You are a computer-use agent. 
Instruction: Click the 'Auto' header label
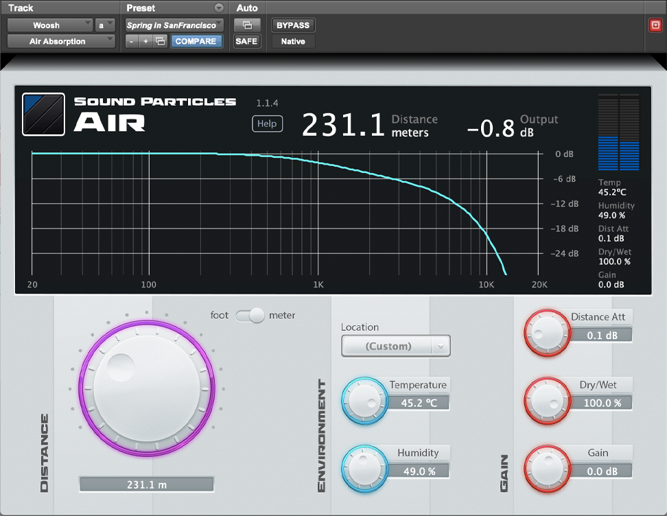(247, 8)
